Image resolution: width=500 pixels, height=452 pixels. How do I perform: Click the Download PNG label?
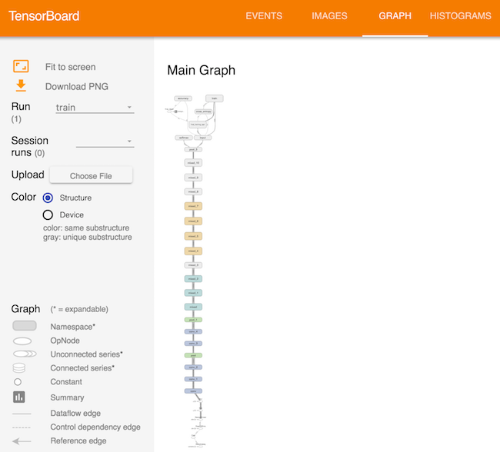click(x=77, y=86)
